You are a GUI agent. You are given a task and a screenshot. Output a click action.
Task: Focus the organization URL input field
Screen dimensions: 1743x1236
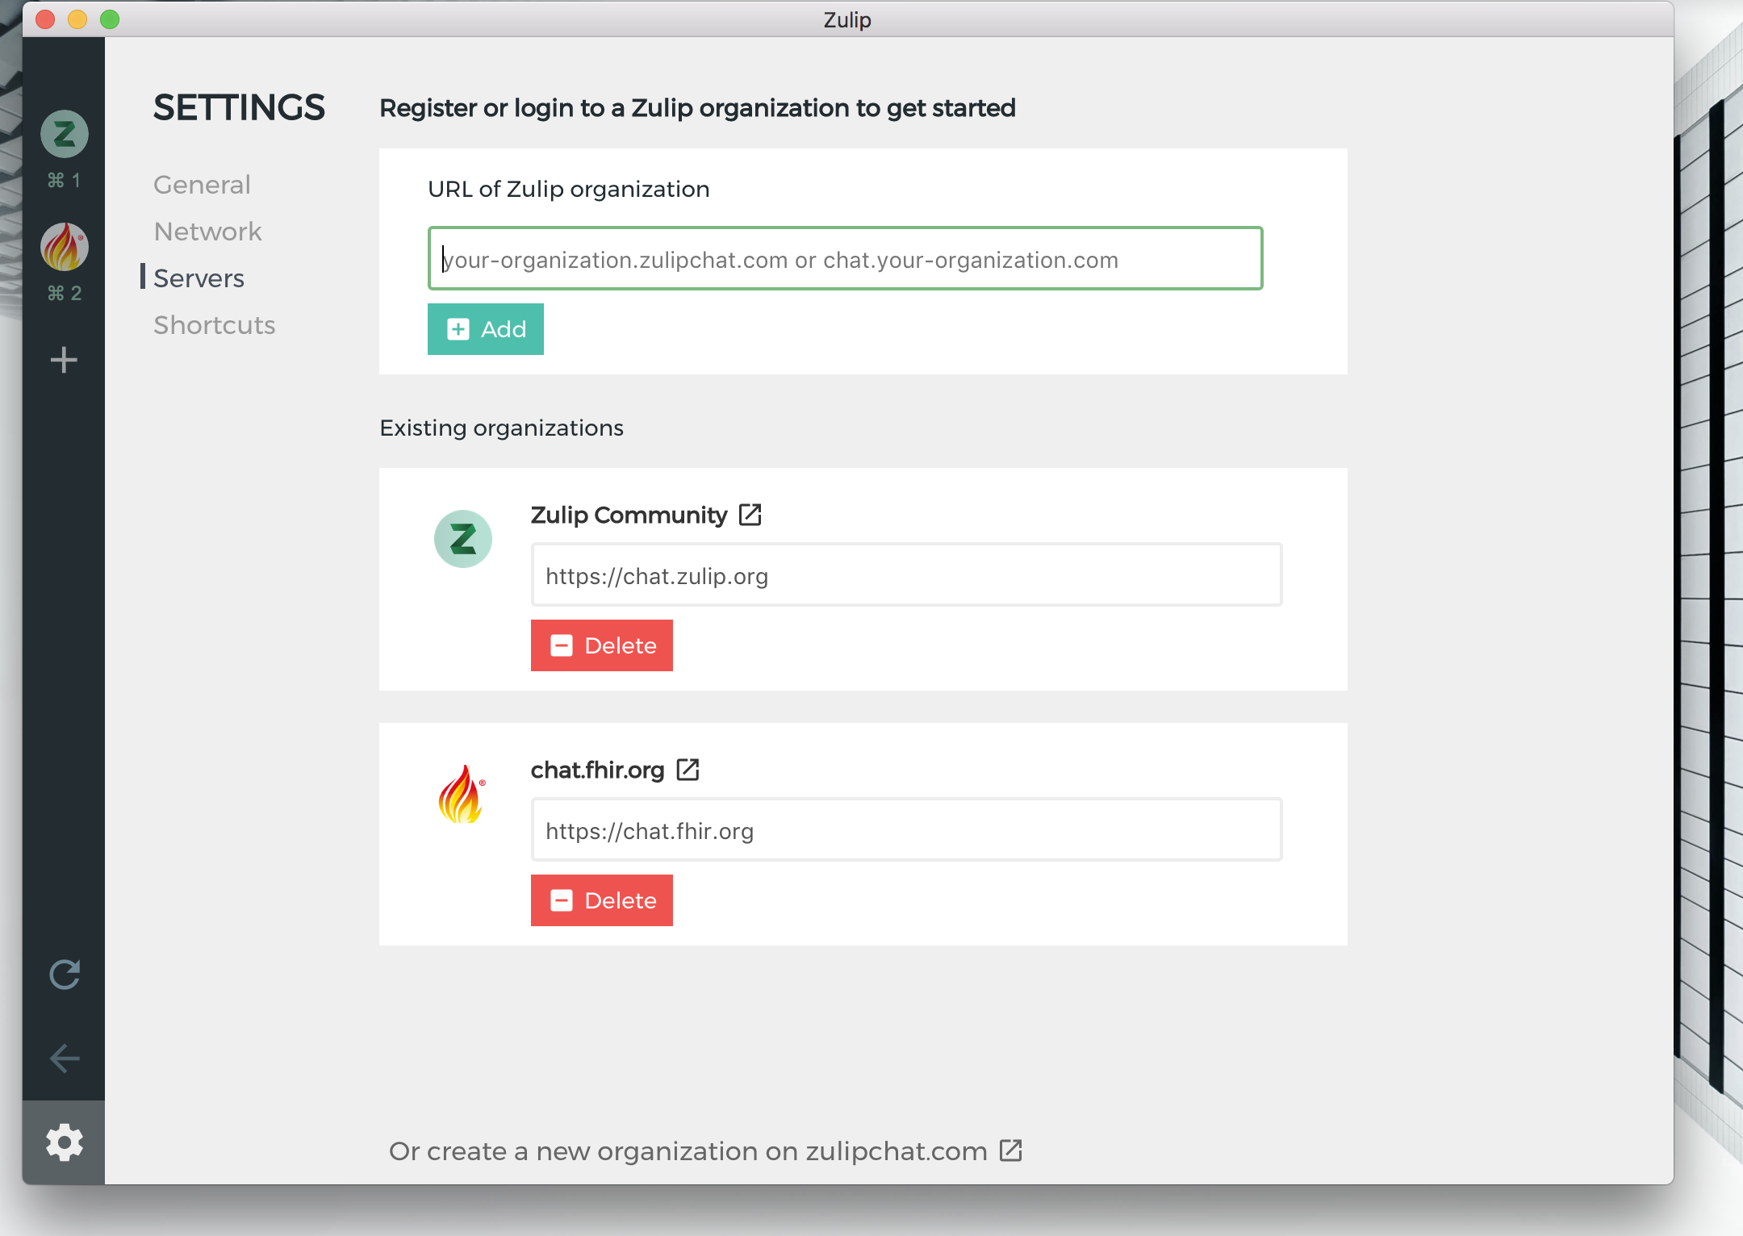pyautogui.click(x=845, y=258)
